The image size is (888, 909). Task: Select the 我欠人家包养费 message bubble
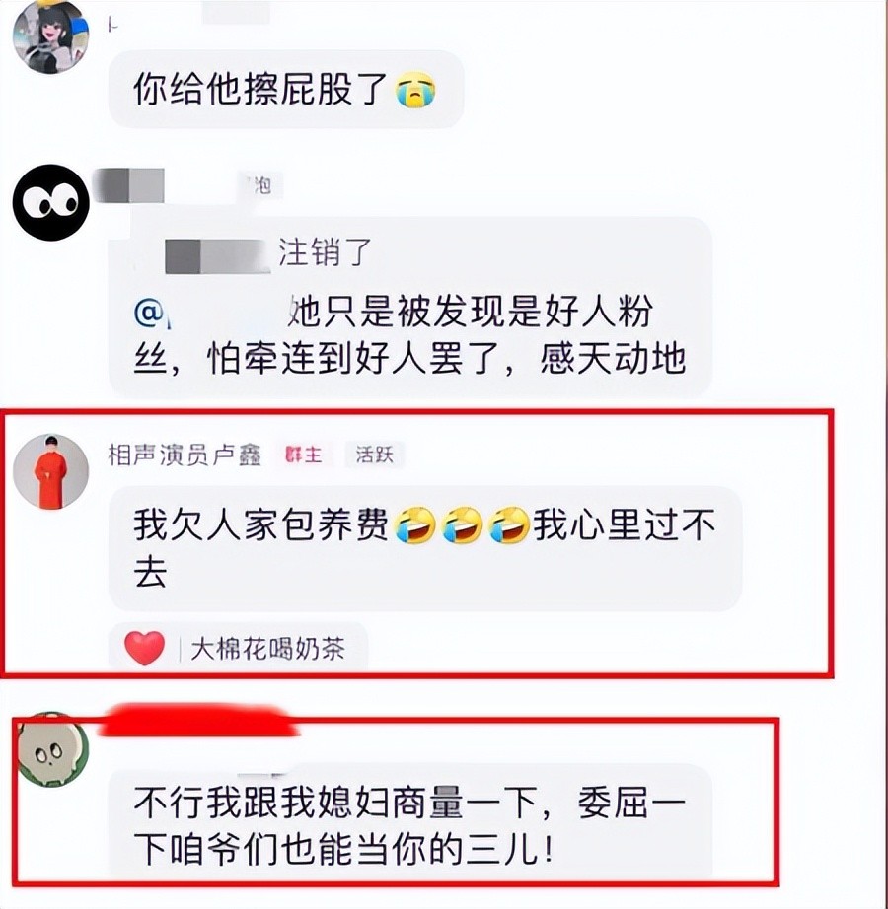(x=425, y=548)
